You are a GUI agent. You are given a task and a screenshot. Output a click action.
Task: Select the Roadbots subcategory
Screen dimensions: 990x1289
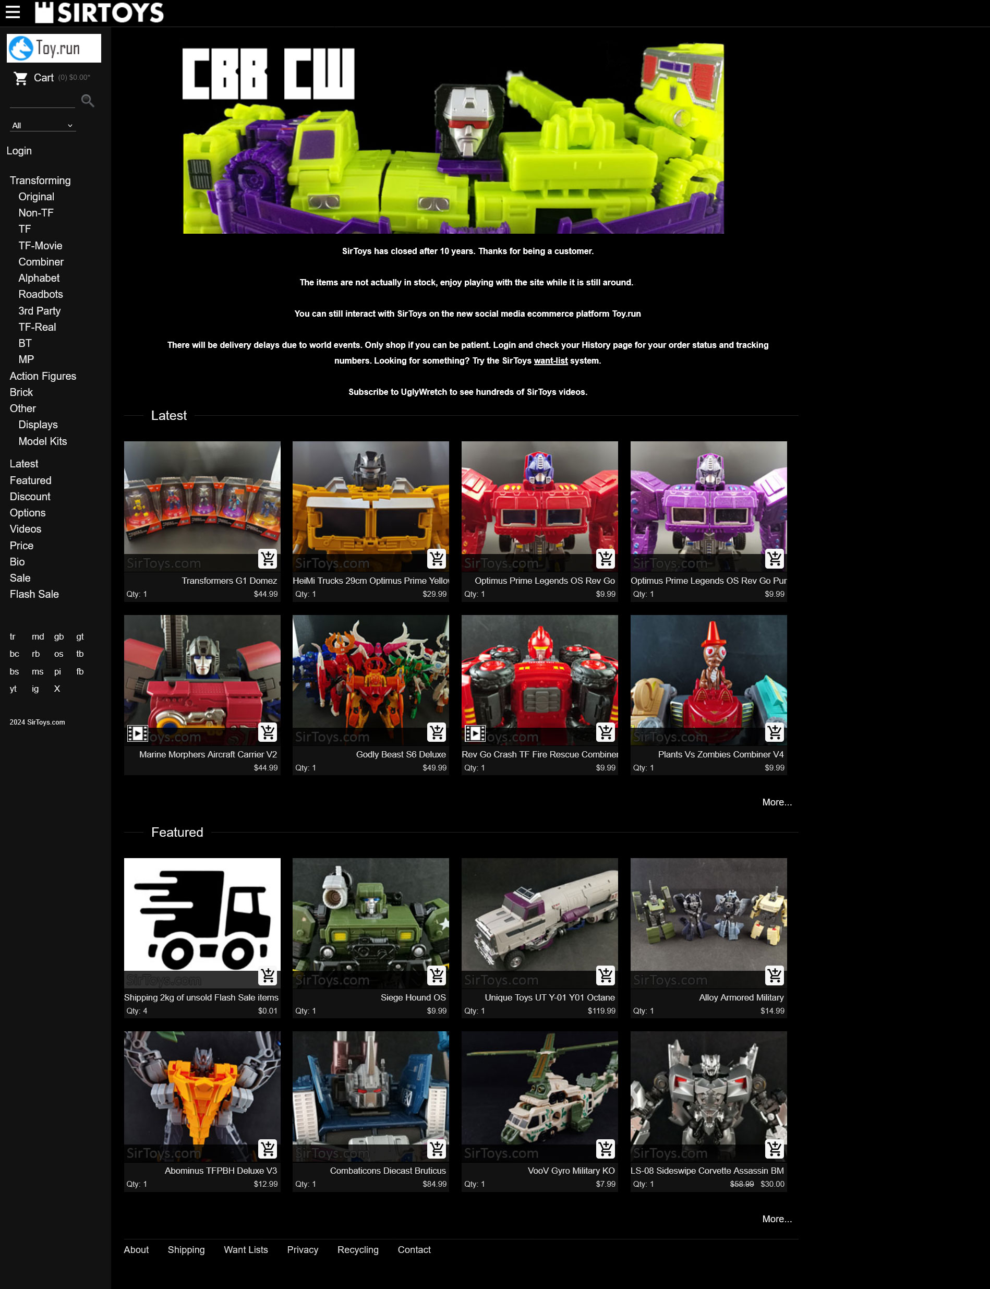41,294
